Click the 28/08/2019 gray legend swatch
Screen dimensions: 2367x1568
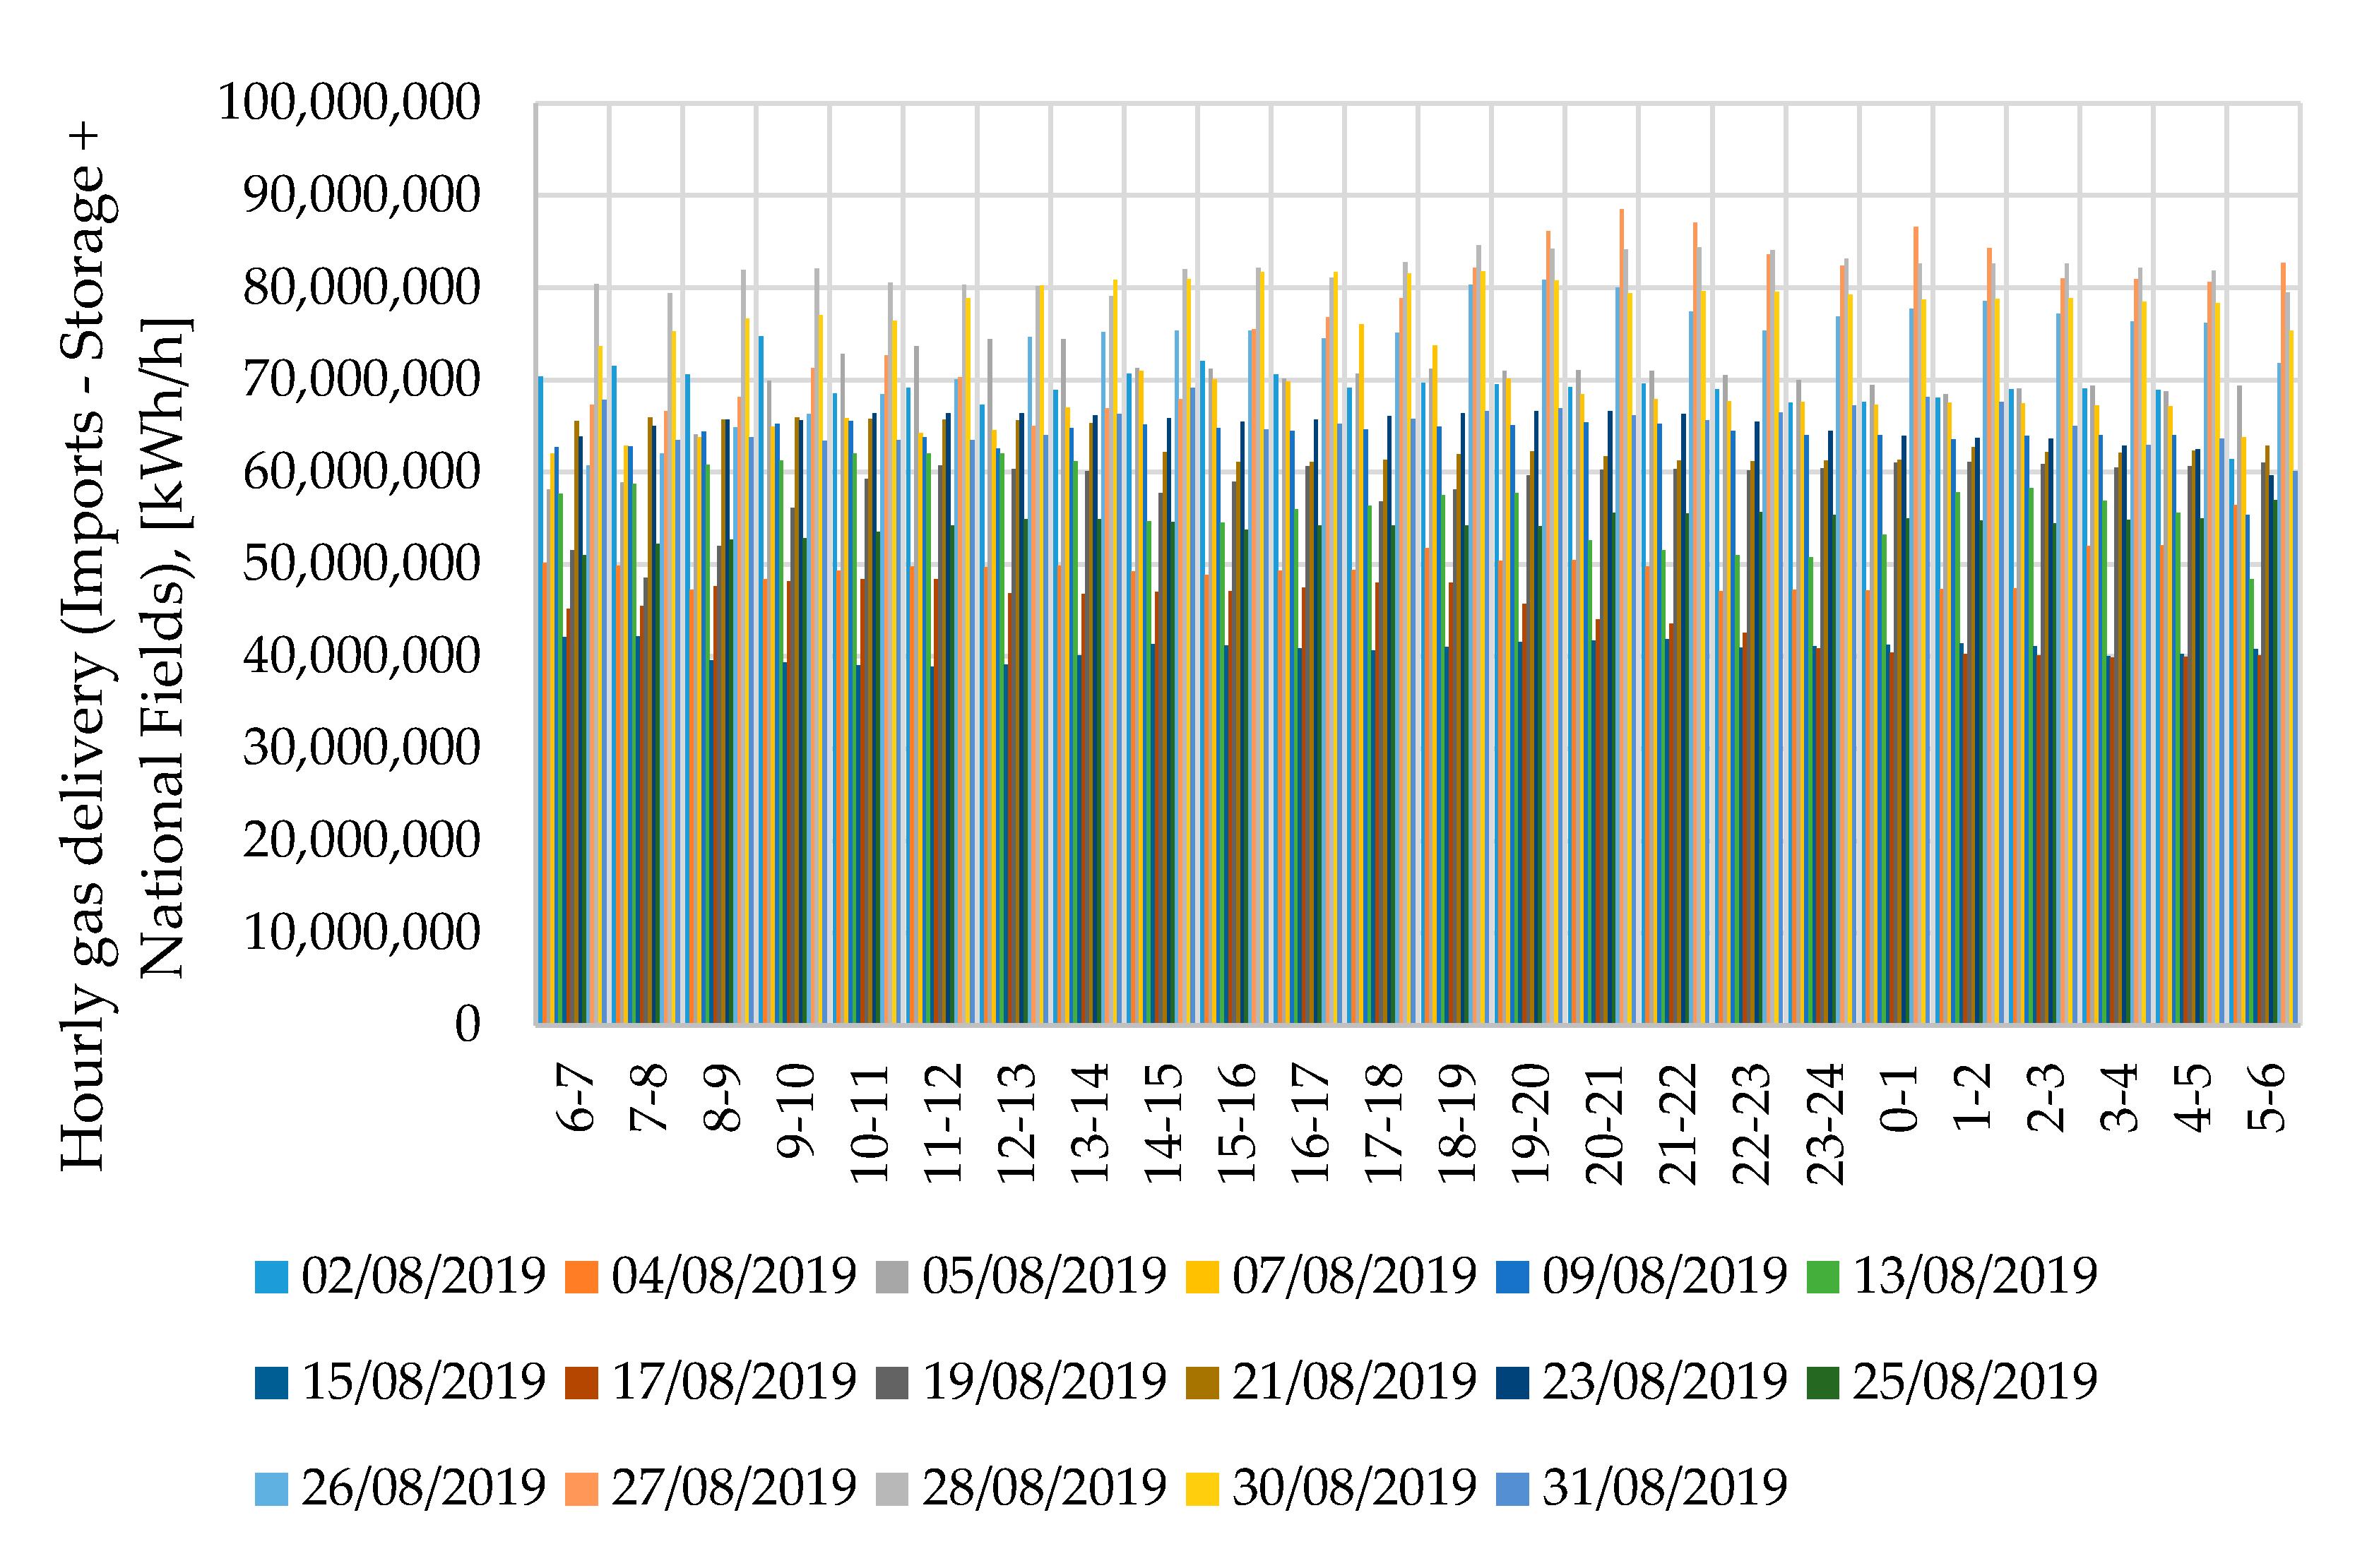click(x=891, y=1489)
